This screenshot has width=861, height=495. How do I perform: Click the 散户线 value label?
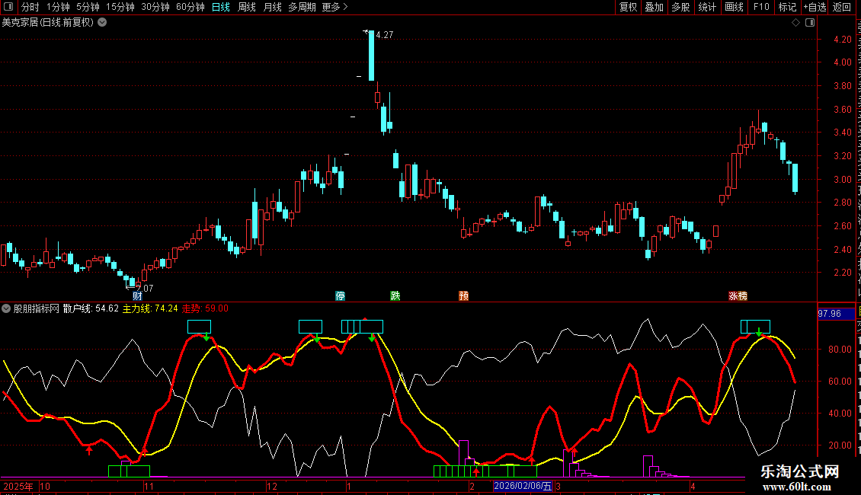click(91, 308)
